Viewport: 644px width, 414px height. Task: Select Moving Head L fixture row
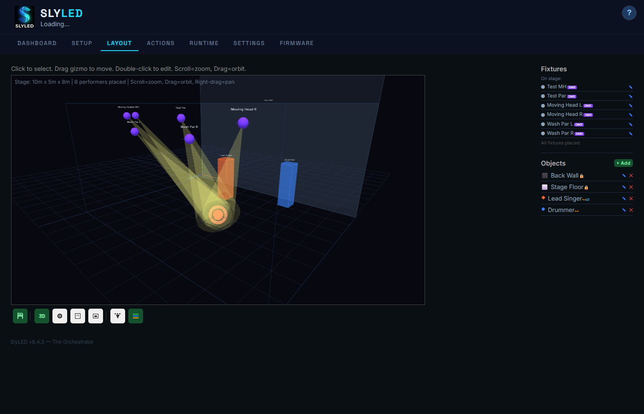coord(587,105)
